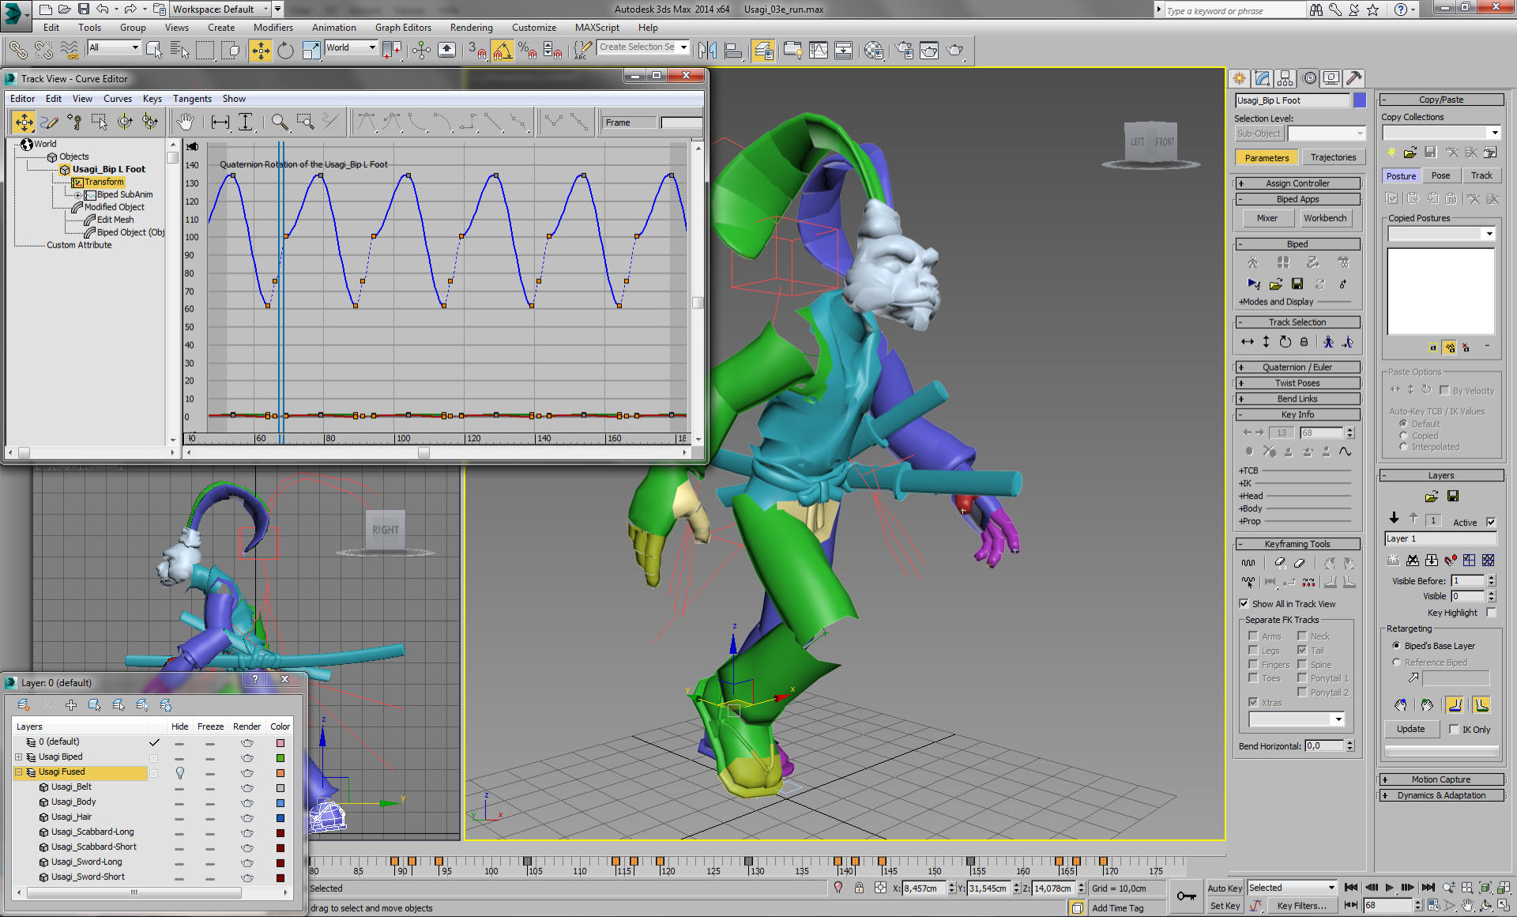Click Zoom Horizontal Extents in Curve Editor

pos(220,122)
